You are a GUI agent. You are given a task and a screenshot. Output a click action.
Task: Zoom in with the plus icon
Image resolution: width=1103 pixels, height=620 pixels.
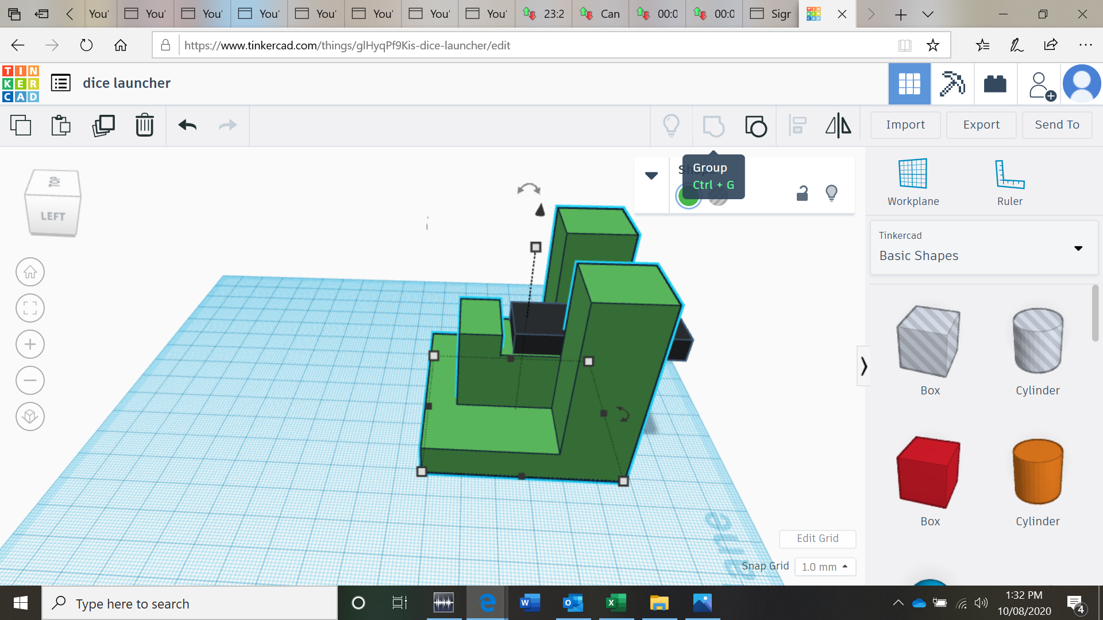30,344
